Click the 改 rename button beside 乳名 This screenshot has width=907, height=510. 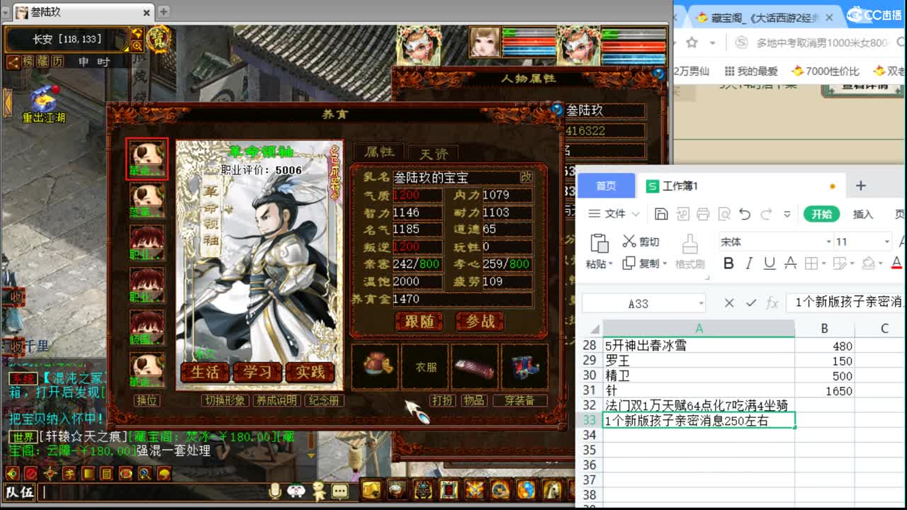(x=526, y=177)
